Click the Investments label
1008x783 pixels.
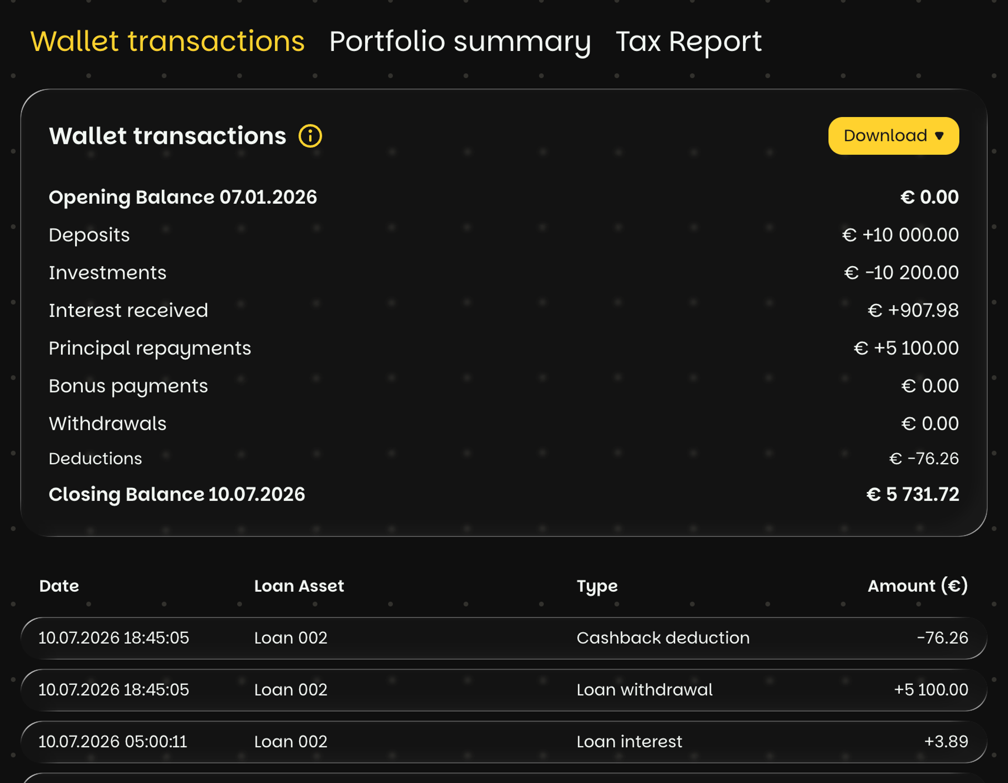[x=108, y=273]
